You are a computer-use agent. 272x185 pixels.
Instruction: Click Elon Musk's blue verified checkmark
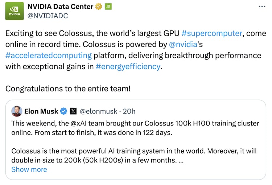click(x=63, y=111)
